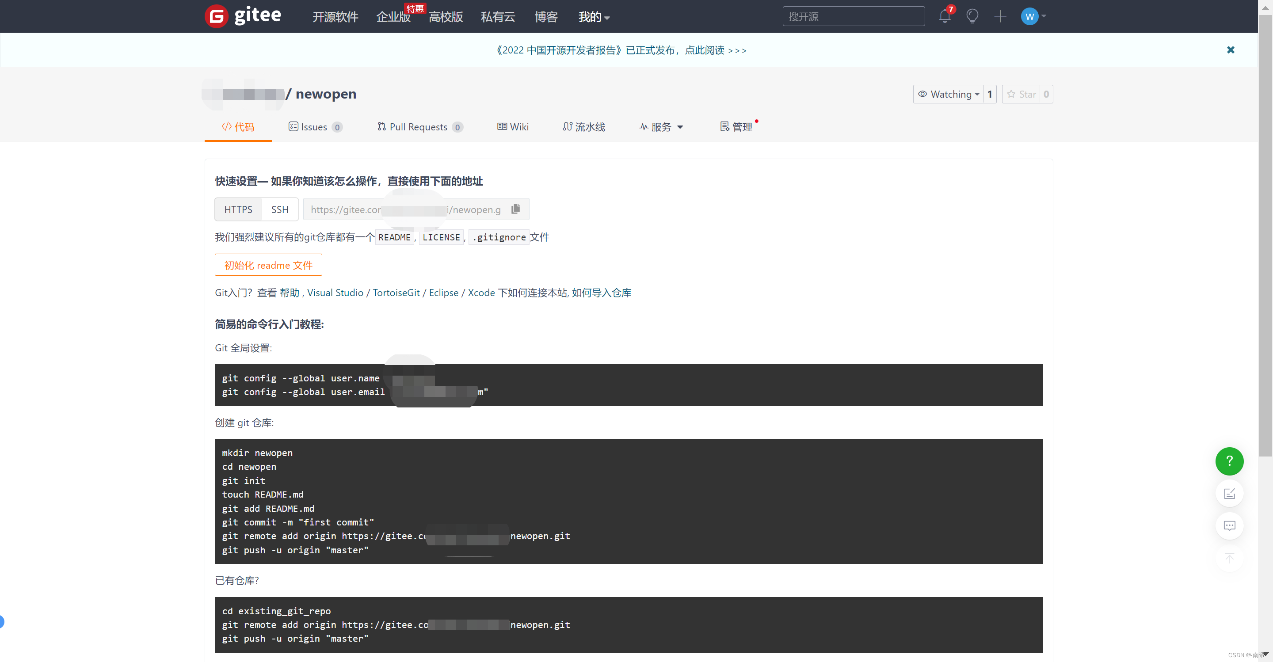This screenshot has height=662, width=1273.
Task: Click the explore/compass icon
Action: click(972, 16)
